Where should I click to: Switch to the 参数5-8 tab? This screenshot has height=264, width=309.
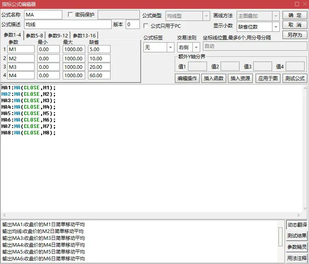35,36
